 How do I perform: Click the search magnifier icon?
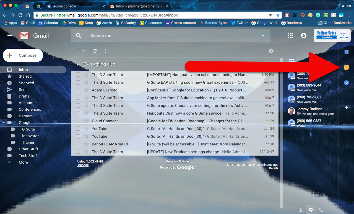click(79, 36)
